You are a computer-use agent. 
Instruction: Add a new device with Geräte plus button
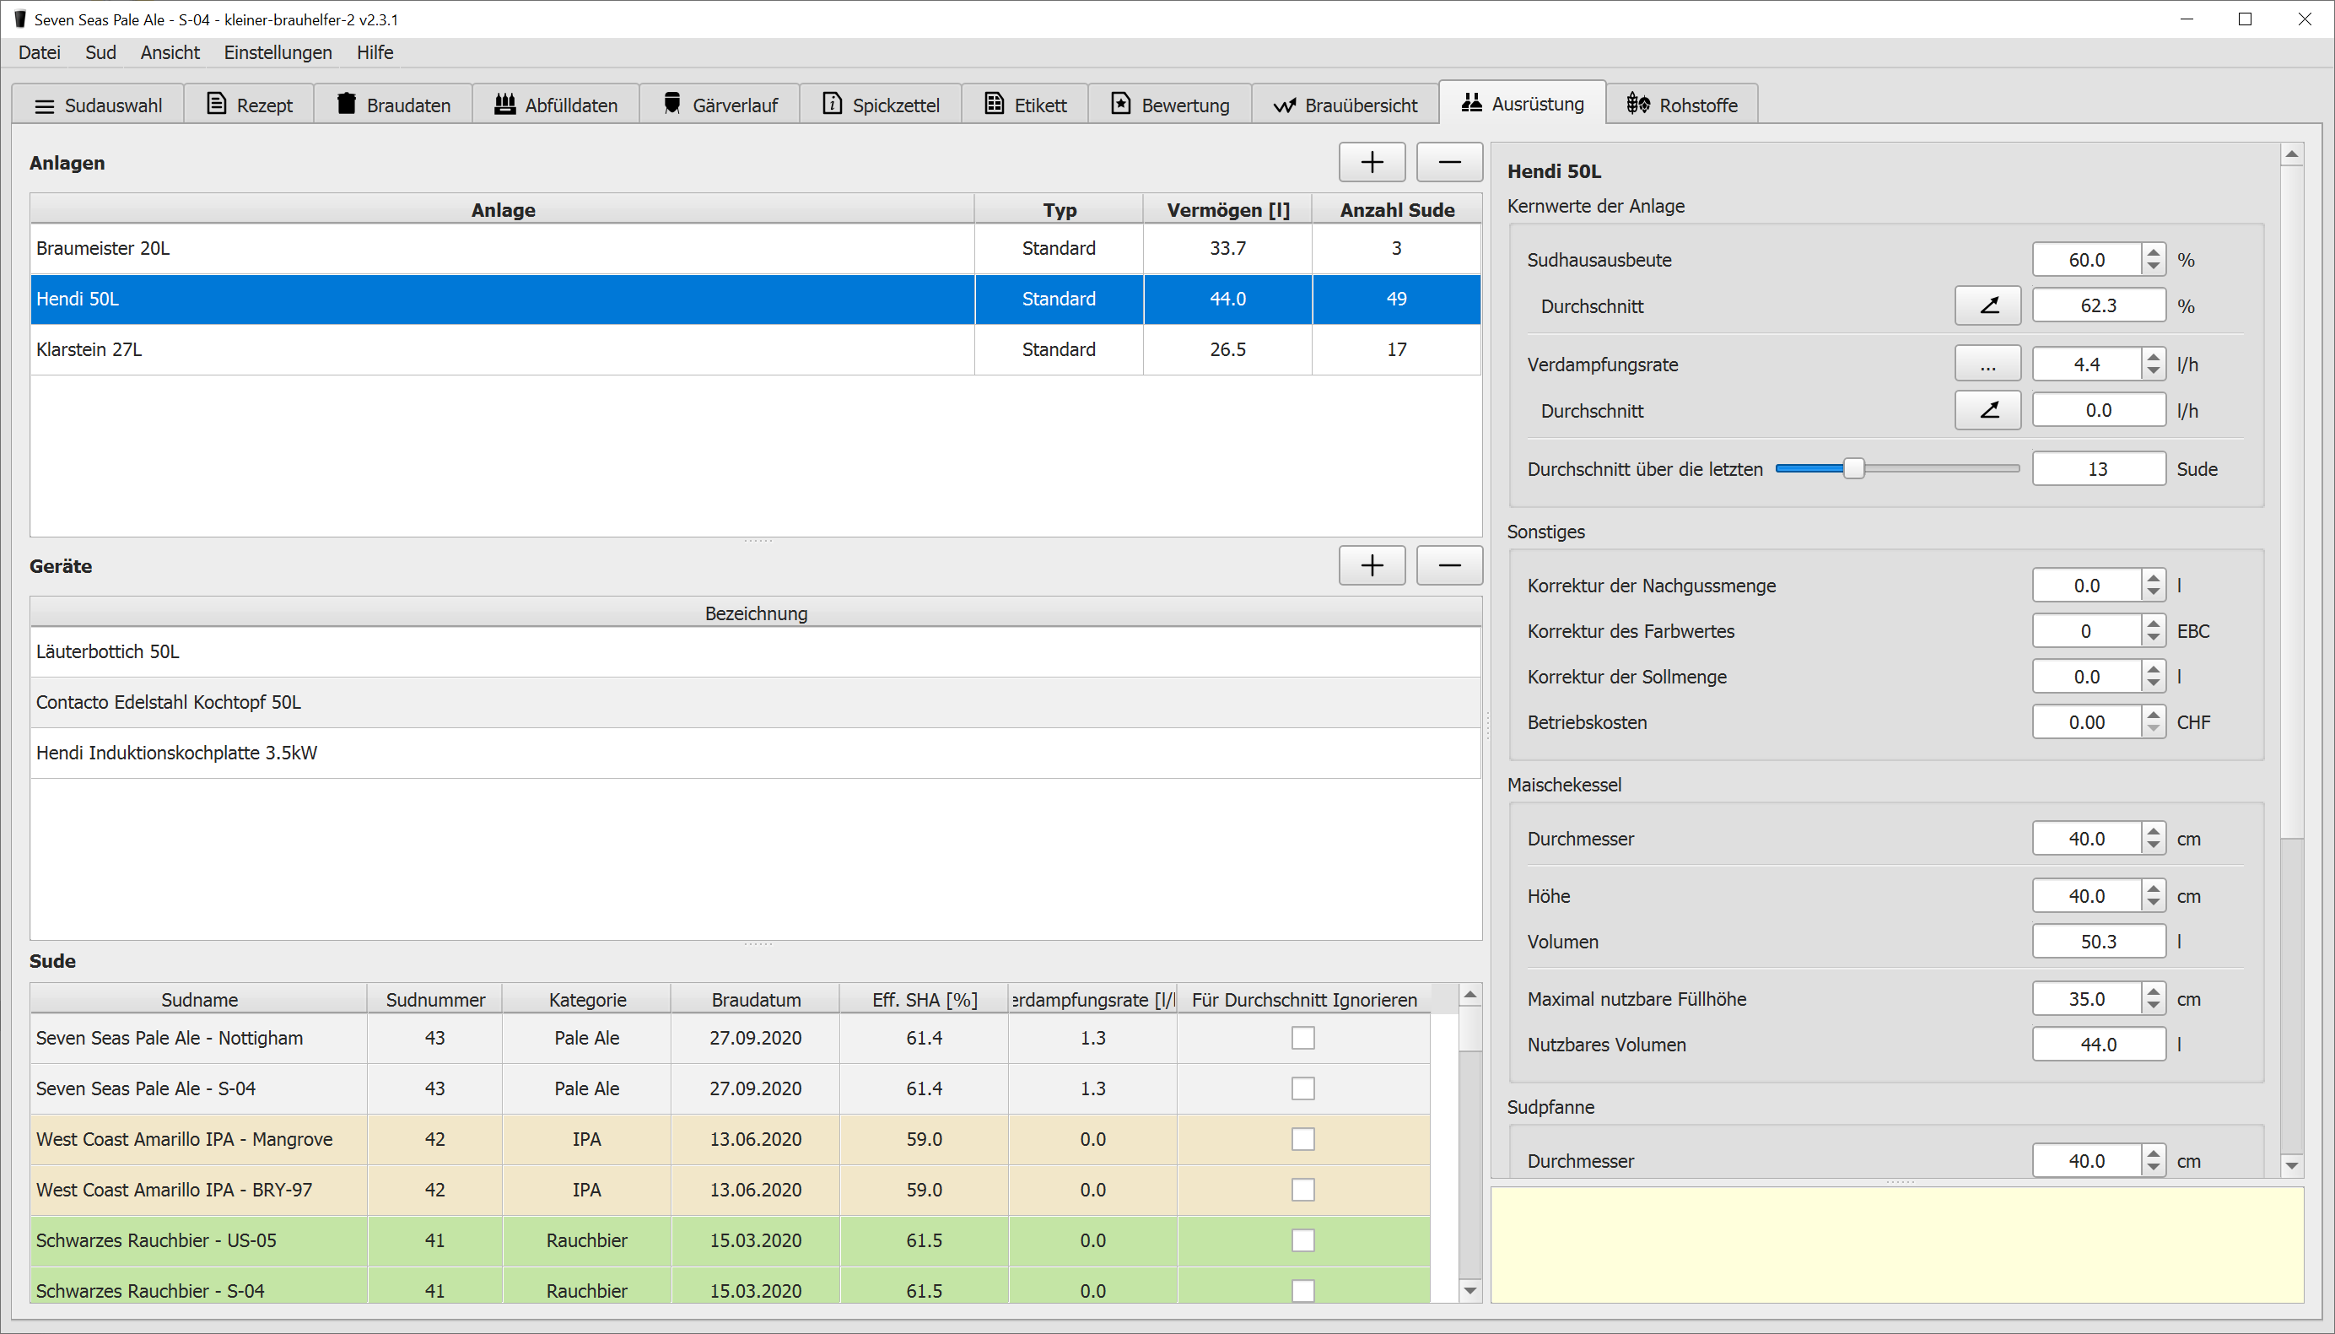pos(1371,565)
